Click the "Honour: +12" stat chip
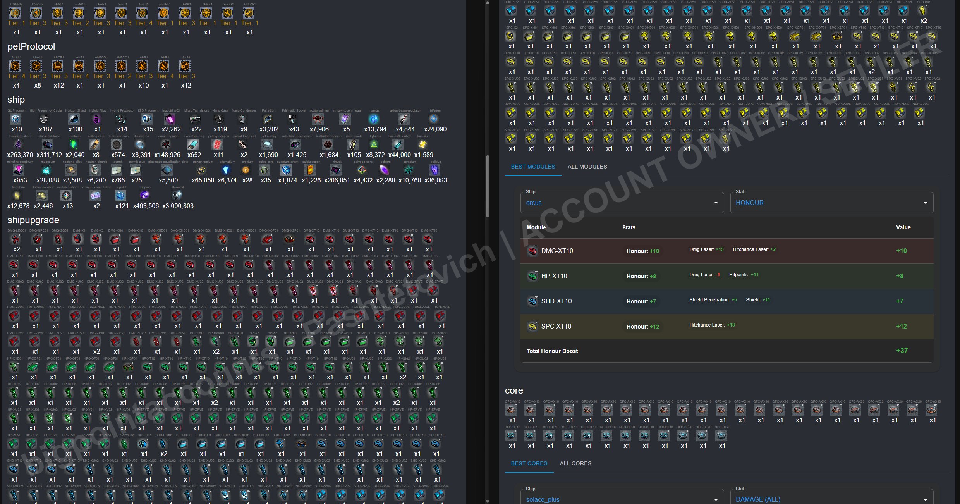960x504 pixels. click(x=643, y=327)
